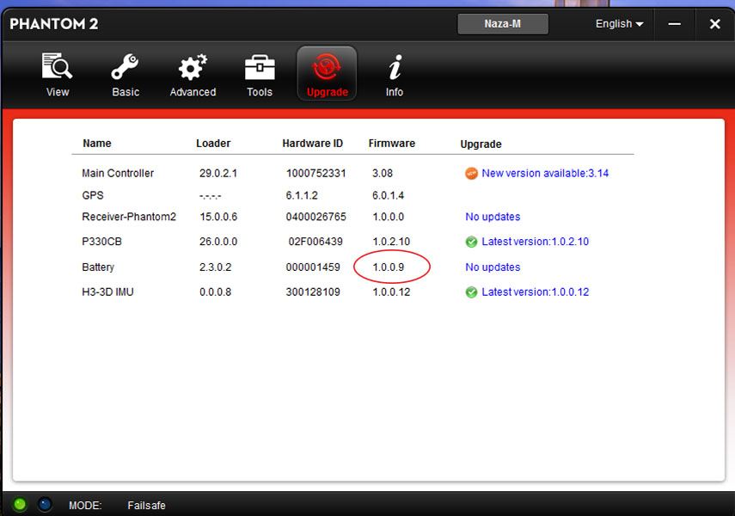Open Advanced gears settings icon
Image resolution: width=735 pixels, height=516 pixels.
193,67
